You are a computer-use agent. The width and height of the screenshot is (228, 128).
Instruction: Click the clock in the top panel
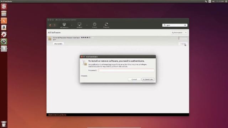coord(220,1)
